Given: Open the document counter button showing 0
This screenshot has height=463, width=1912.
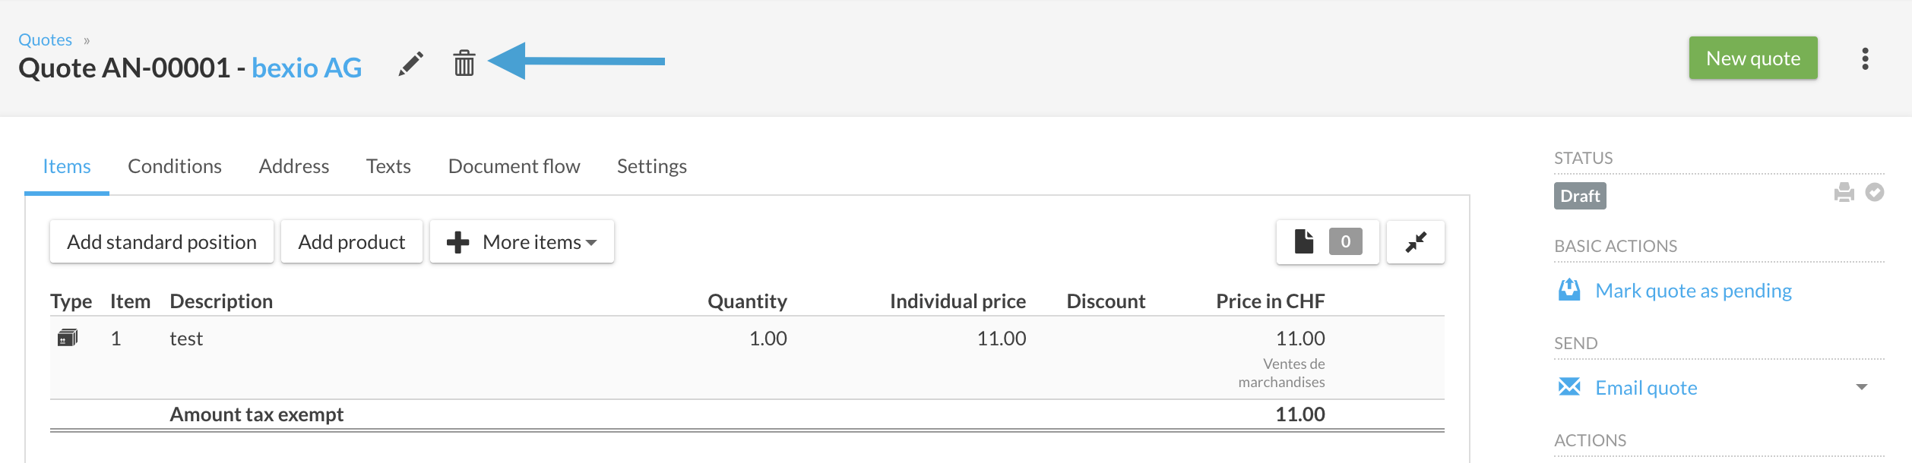Looking at the screenshot, I should pyautogui.click(x=1327, y=242).
